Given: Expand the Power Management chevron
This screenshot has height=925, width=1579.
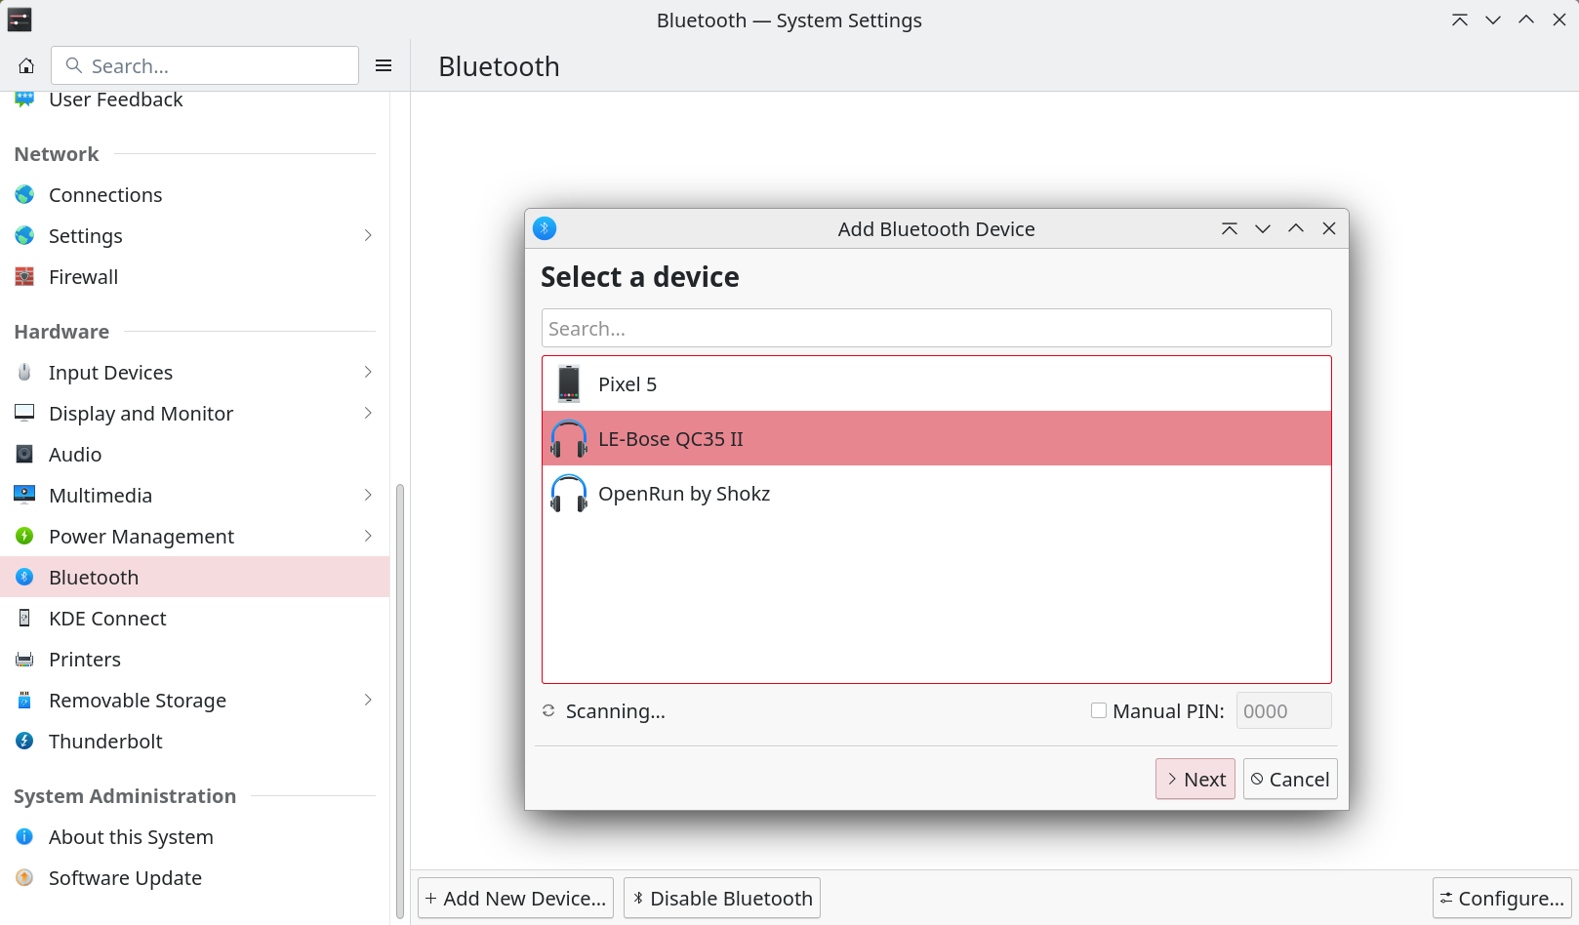Looking at the screenshot, I should click(368, 536).
